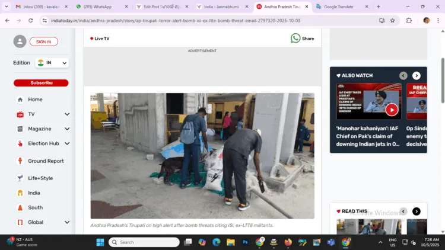Click the WhatsApp Share icon
The image size is (445, 250).
point(295,38)
